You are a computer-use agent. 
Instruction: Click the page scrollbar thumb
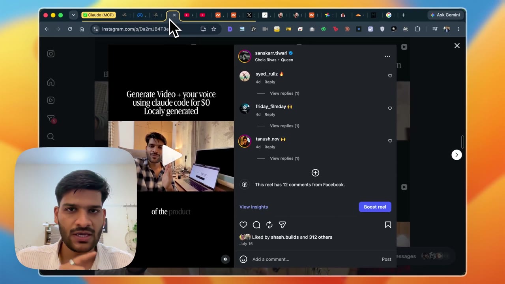(x=463, y=142)
